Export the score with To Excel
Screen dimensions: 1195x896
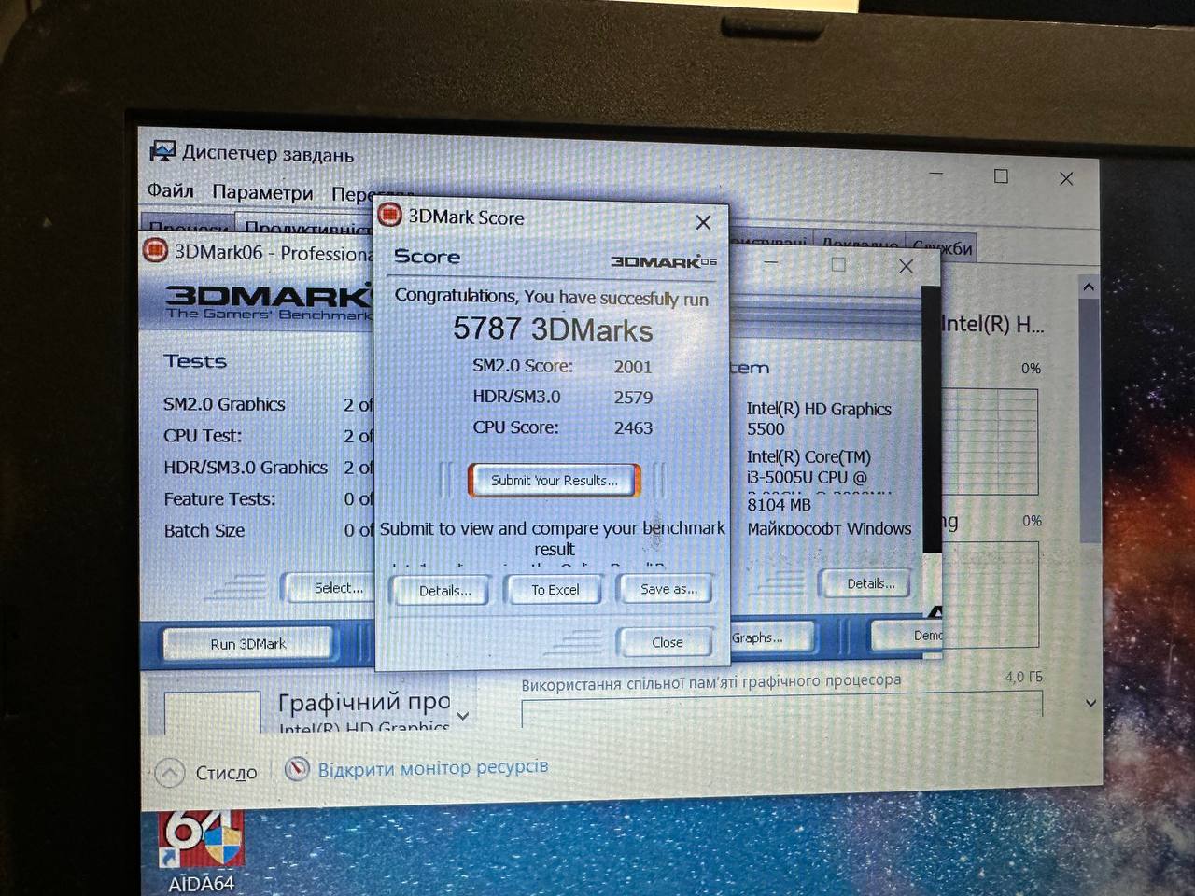point(555,590)
